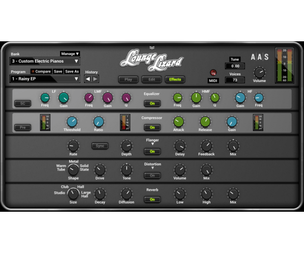Expand Flanger effect type arrow
The height and width of the screenshot is (253, 304).
153,144
